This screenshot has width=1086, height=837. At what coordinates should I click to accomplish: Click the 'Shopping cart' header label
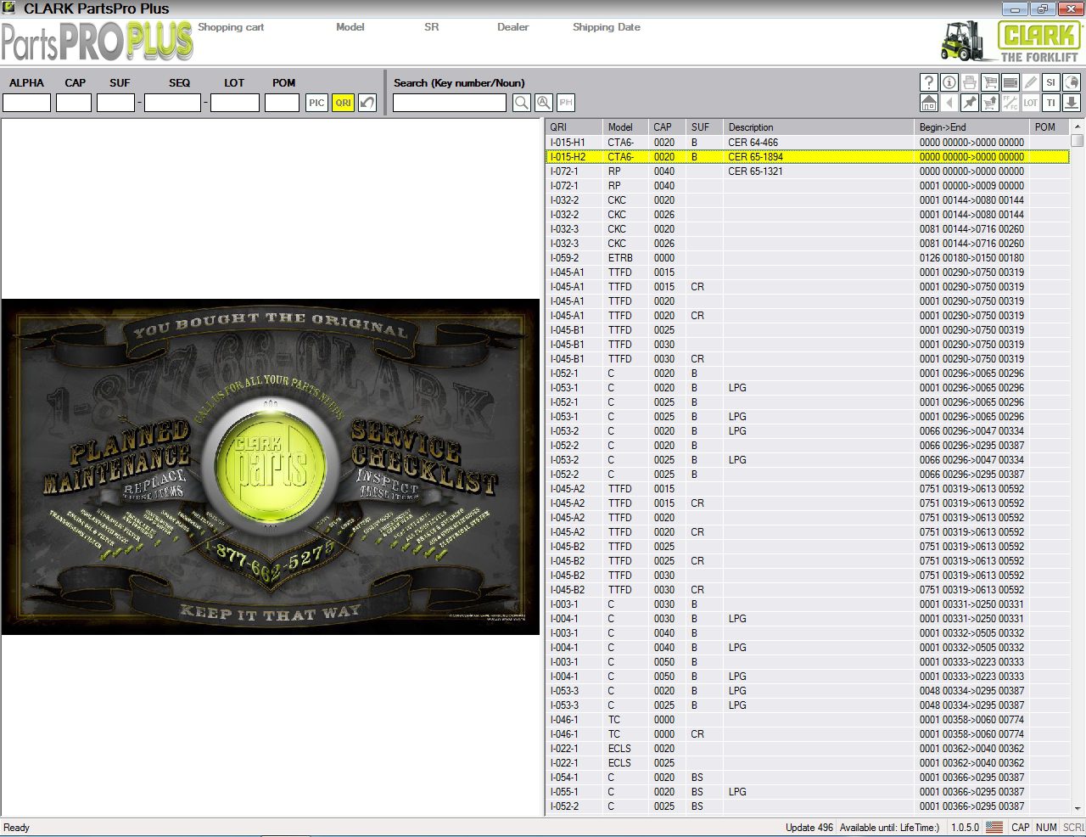coord(231,27)
